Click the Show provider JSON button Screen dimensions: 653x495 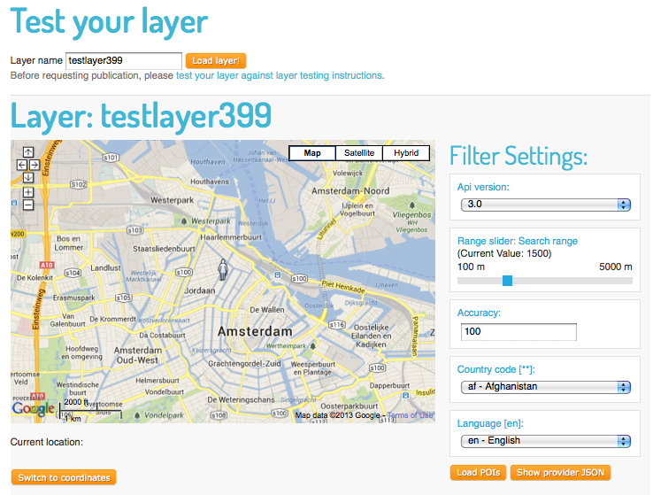click(x=560, y=473)
